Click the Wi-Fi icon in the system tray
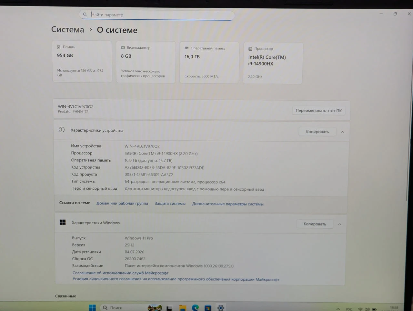 [360, 309]
